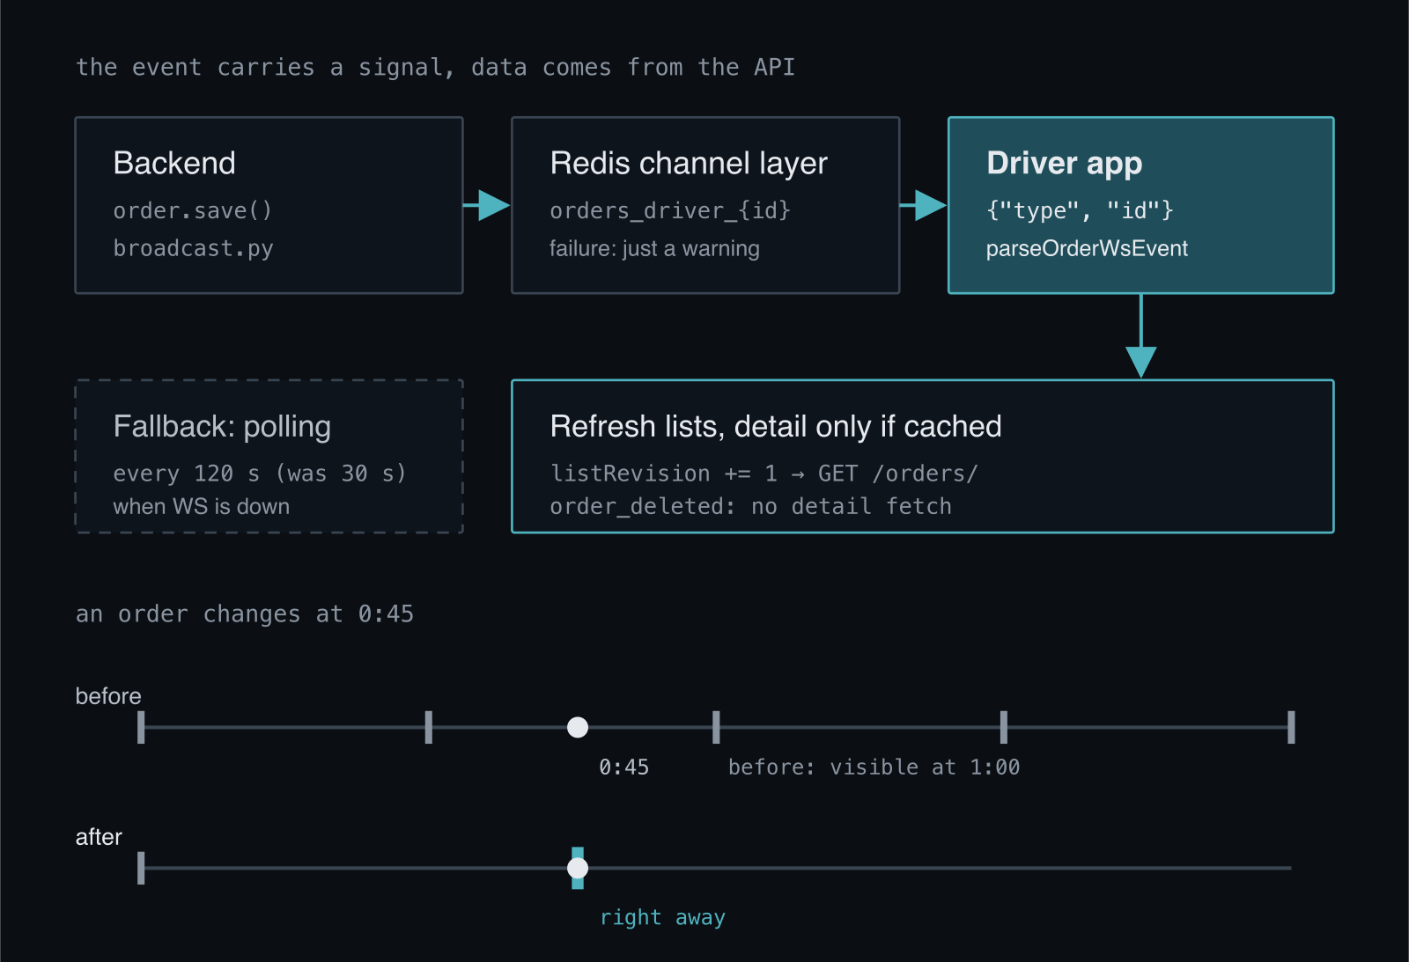
Task: Select the order.save() text
Action: 193,211
